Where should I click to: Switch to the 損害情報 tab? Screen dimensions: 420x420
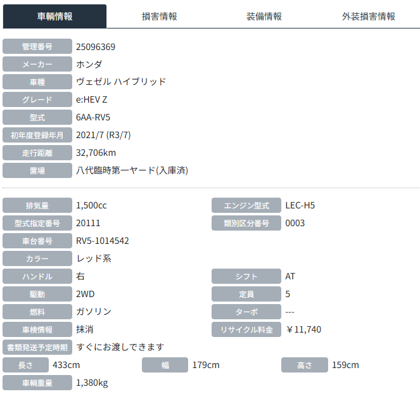[159, 16]
